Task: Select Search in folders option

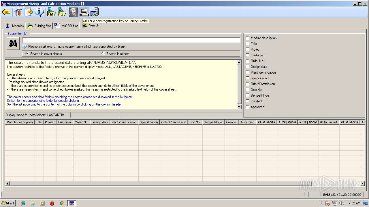Action: pos(115,54)
